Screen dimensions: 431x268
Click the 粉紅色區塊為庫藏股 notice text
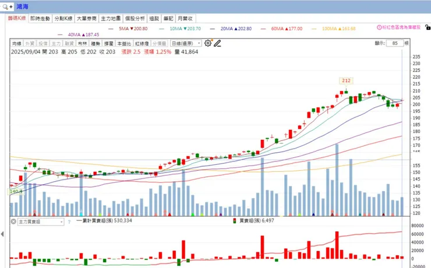[402, 27]
